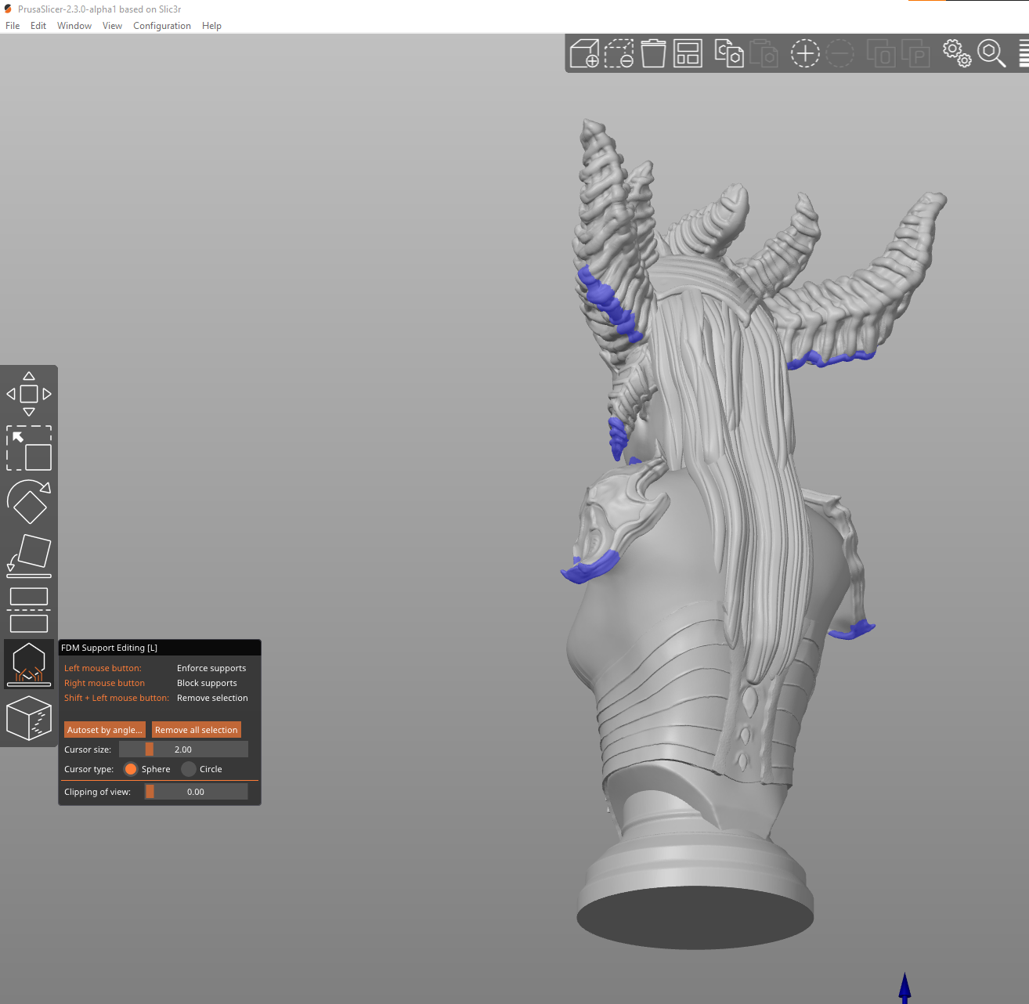Open the Configuration menu

[162, 26]
